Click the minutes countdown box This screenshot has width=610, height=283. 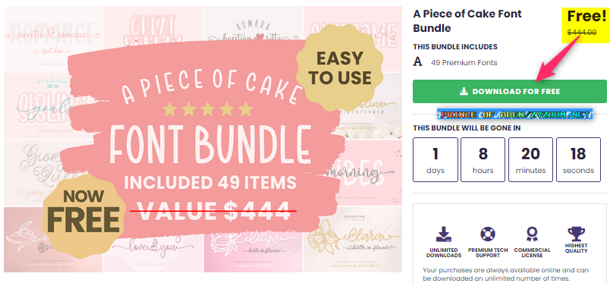530,159
